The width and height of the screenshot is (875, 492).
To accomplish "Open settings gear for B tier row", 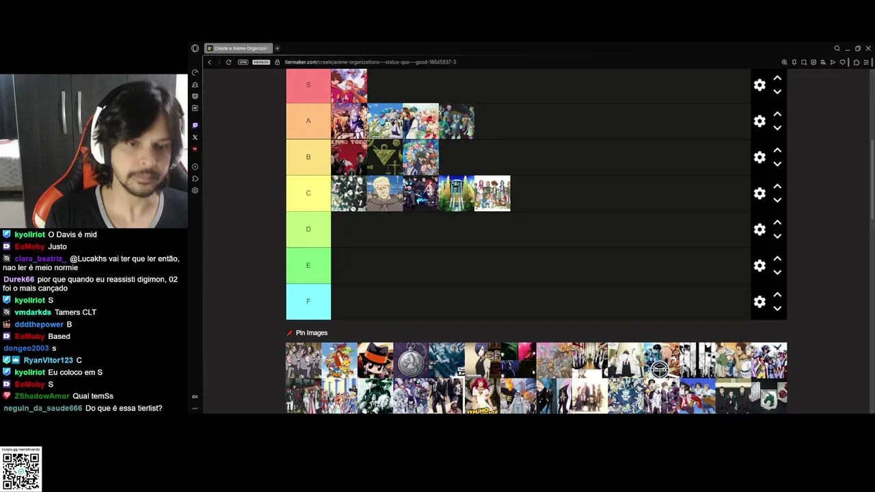I will tap(759, 157).
